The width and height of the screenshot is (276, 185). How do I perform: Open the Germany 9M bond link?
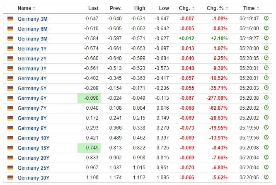33,38
